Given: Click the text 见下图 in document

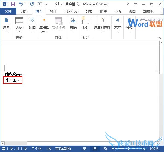Looking at the screenshot, I should [10, 80].
